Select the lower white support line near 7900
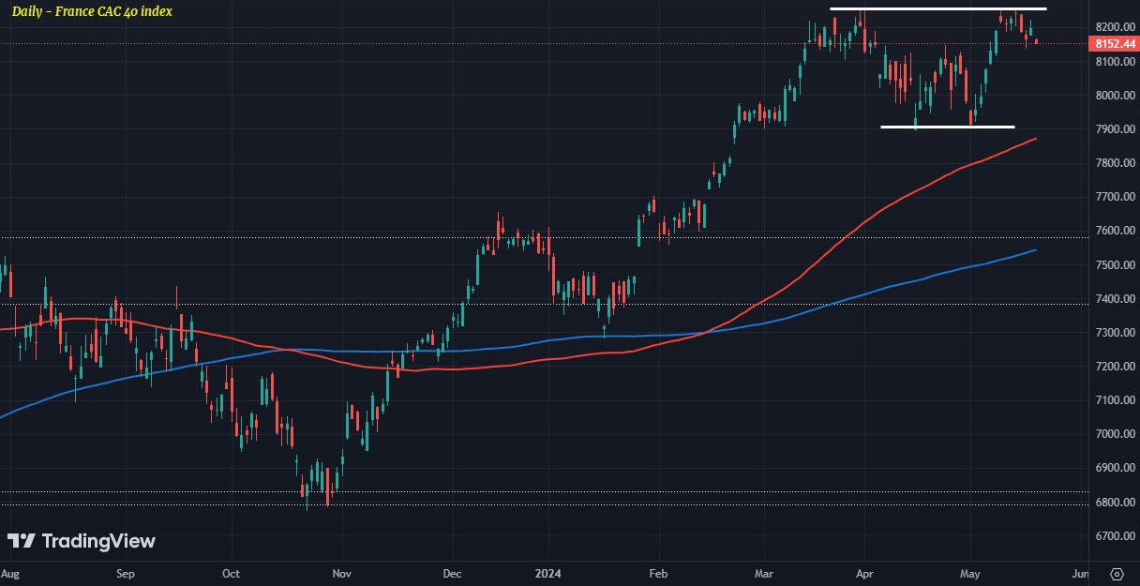 tap(948, 127)
